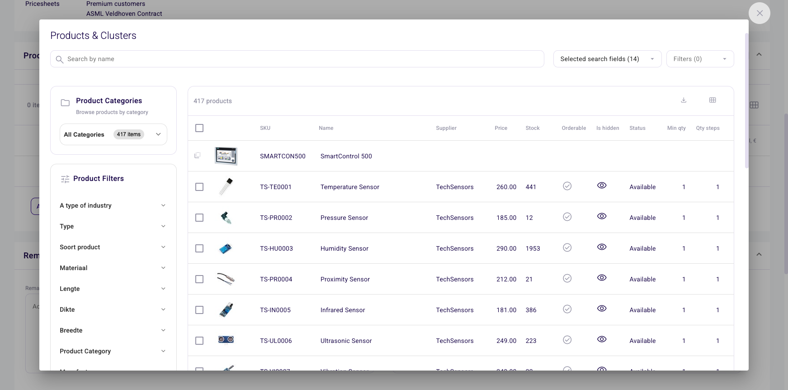Sort by the Supplier column header
The image size is (788, 390).
[x=446, y=128]
